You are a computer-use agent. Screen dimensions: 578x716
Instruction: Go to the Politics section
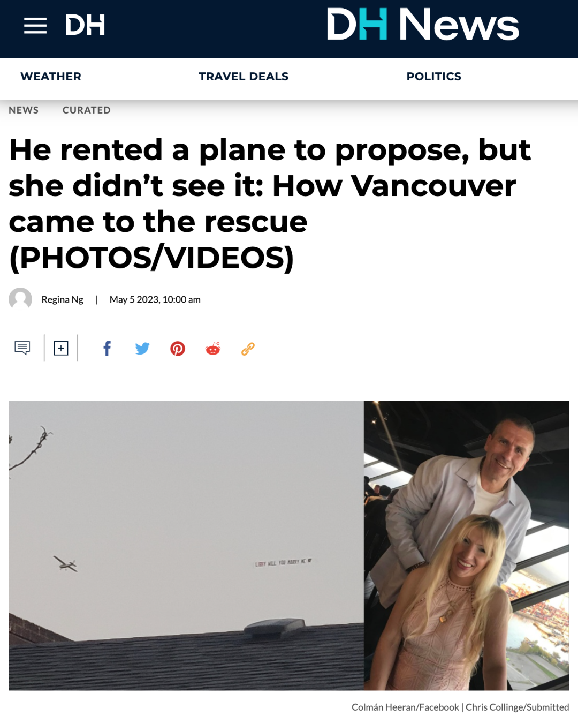(x=434, y=77)
